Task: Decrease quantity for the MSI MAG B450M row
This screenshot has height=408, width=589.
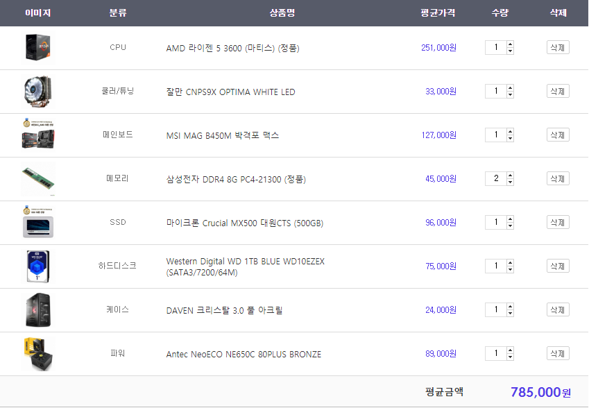Action: (x=510, y=138)
